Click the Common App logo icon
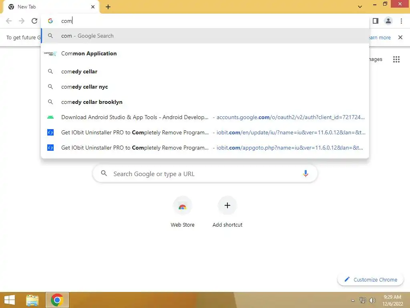 pos(50,54)
